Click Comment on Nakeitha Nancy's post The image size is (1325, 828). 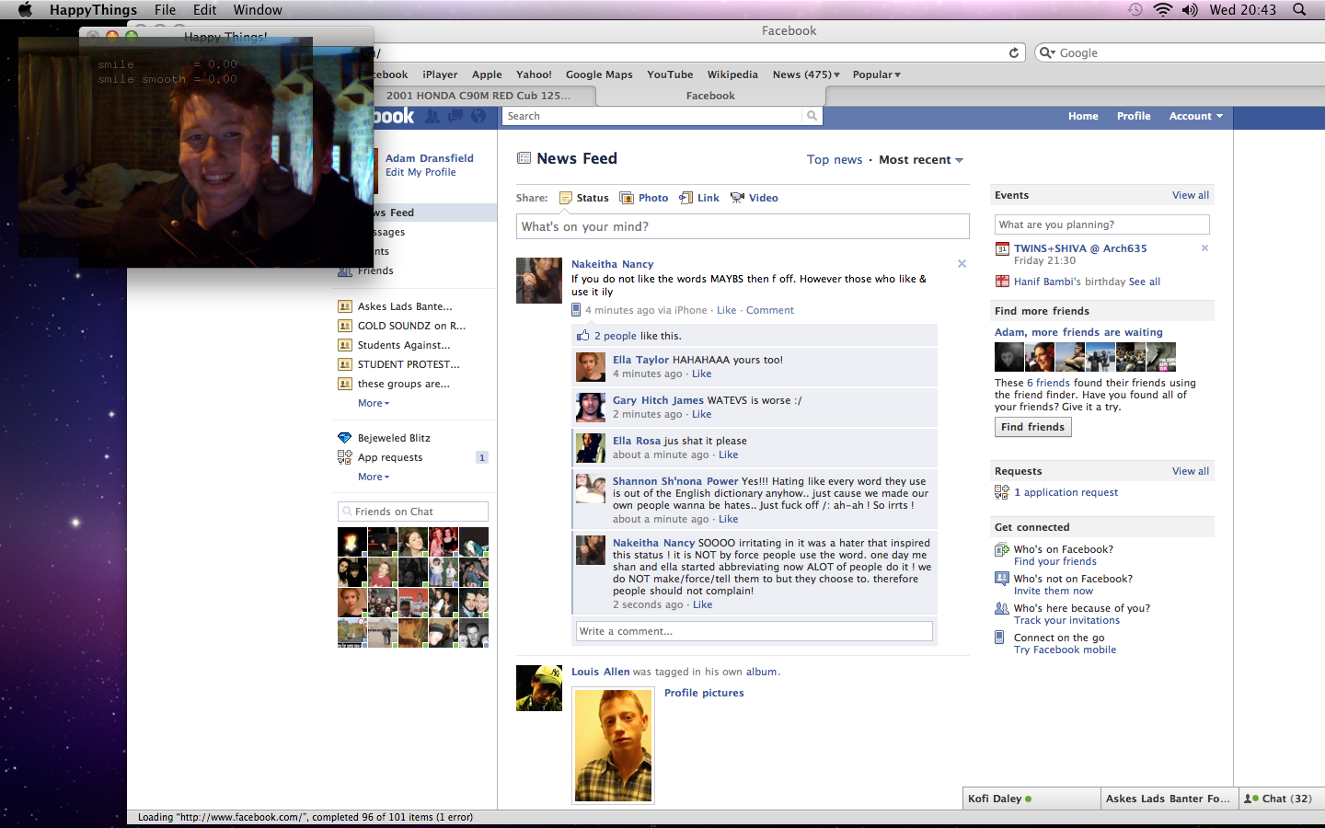point(770,310)
